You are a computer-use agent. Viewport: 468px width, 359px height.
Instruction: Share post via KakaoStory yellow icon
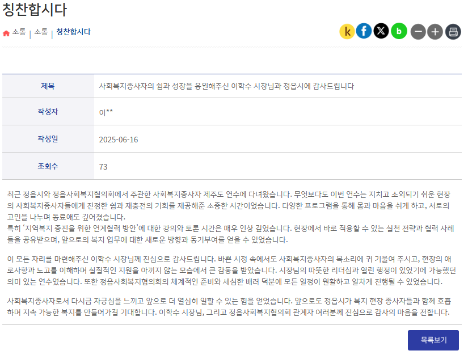pos(347,31)
